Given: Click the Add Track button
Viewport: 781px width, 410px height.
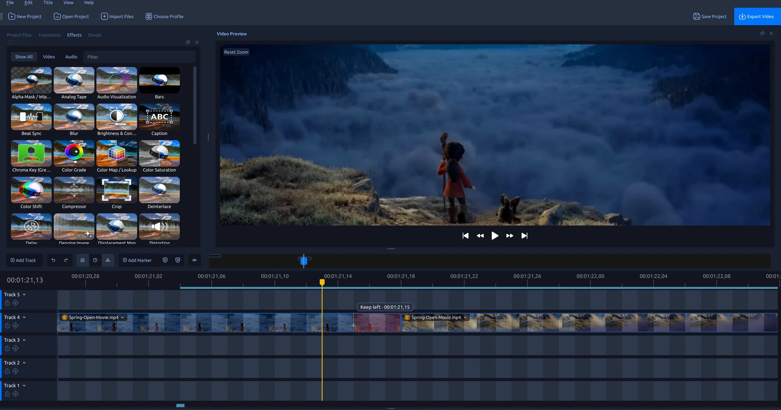Looking at the screenshot, I should pyautogui.click(x=23, y=260).
